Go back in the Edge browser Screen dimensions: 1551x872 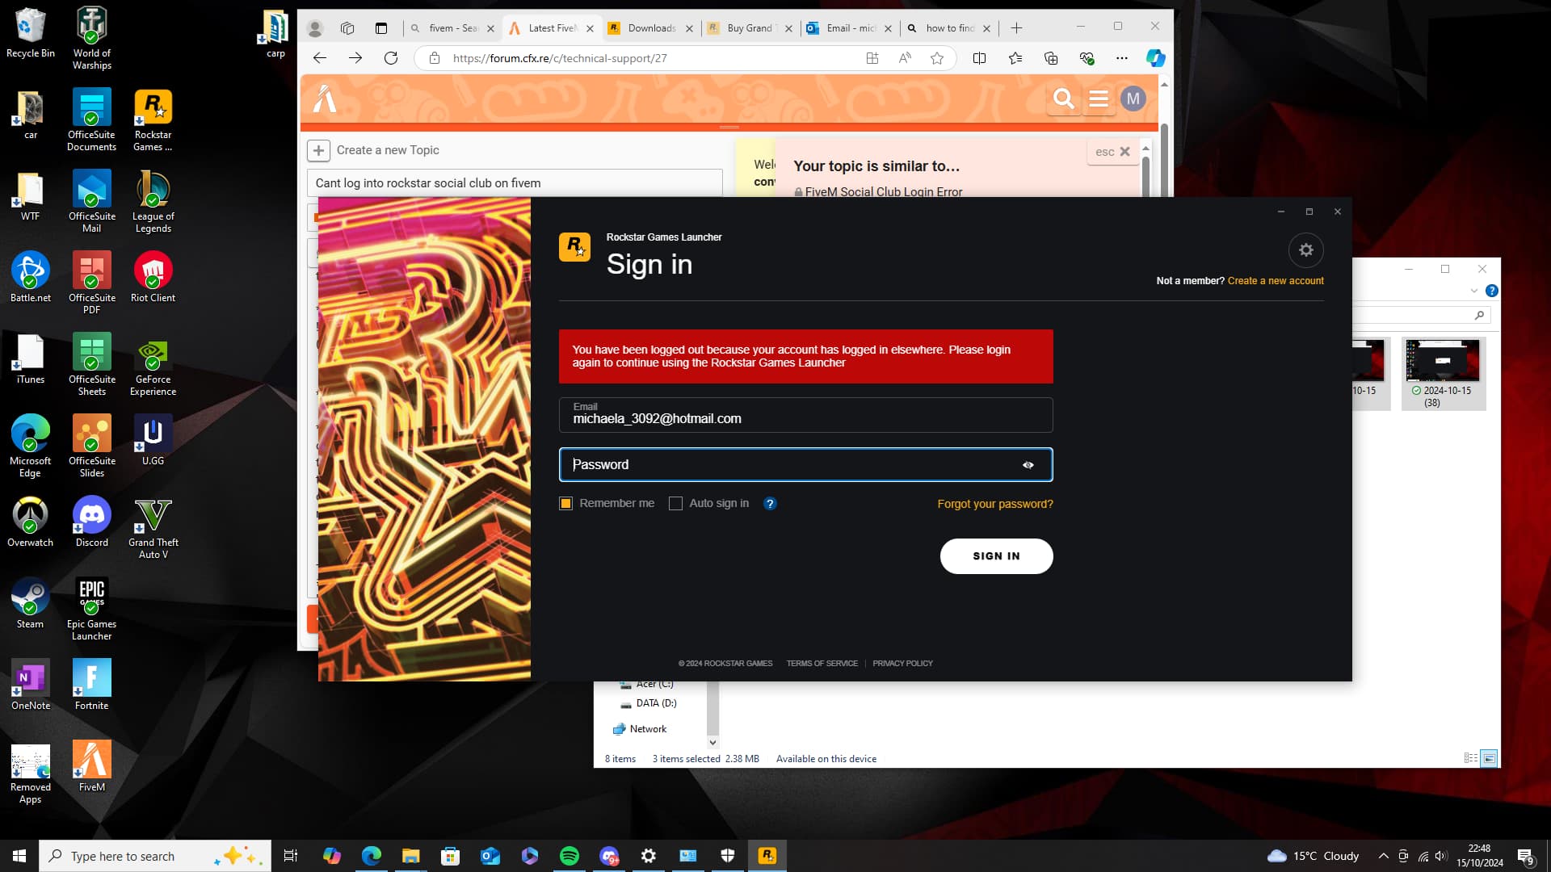pos(320,58)
